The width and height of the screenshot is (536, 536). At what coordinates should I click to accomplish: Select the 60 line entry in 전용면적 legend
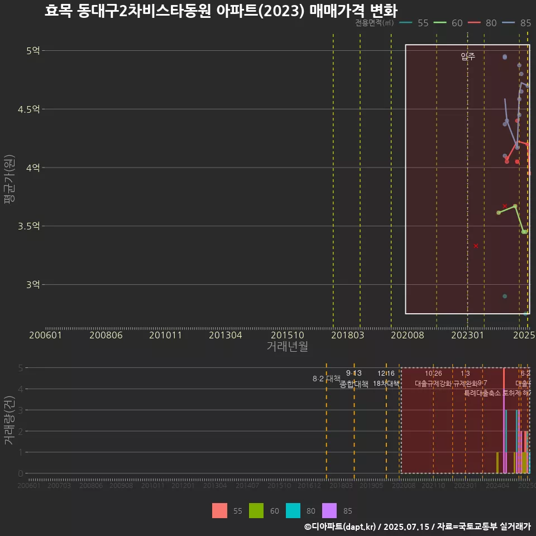[448, 23]
